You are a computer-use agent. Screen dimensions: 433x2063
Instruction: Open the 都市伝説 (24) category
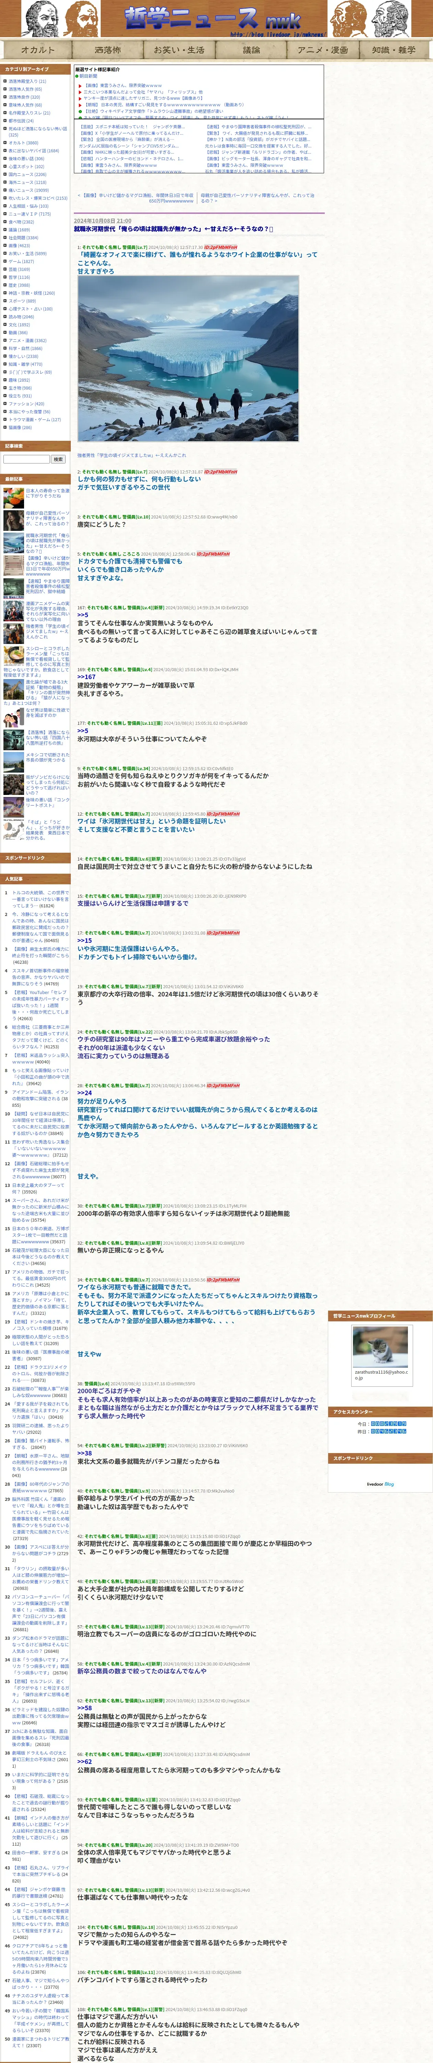coord(21,121)
